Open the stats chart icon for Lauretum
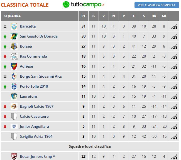The height and width of the screenshot is (160, 181). pos(174,97)
